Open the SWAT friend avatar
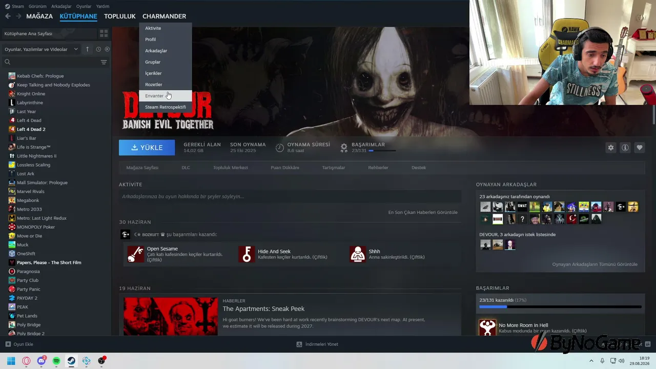This screenshot has width=656, height=369. coord(522,207)
